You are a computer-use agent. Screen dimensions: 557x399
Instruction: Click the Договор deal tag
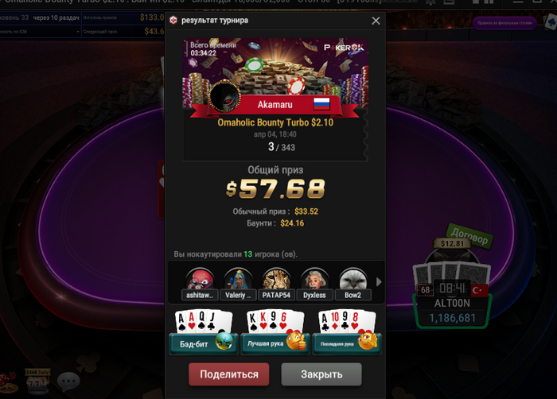point(469,236)
